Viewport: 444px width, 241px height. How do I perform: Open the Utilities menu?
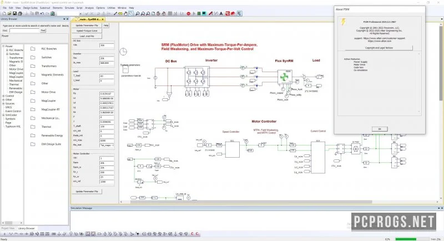pos(112,8)
